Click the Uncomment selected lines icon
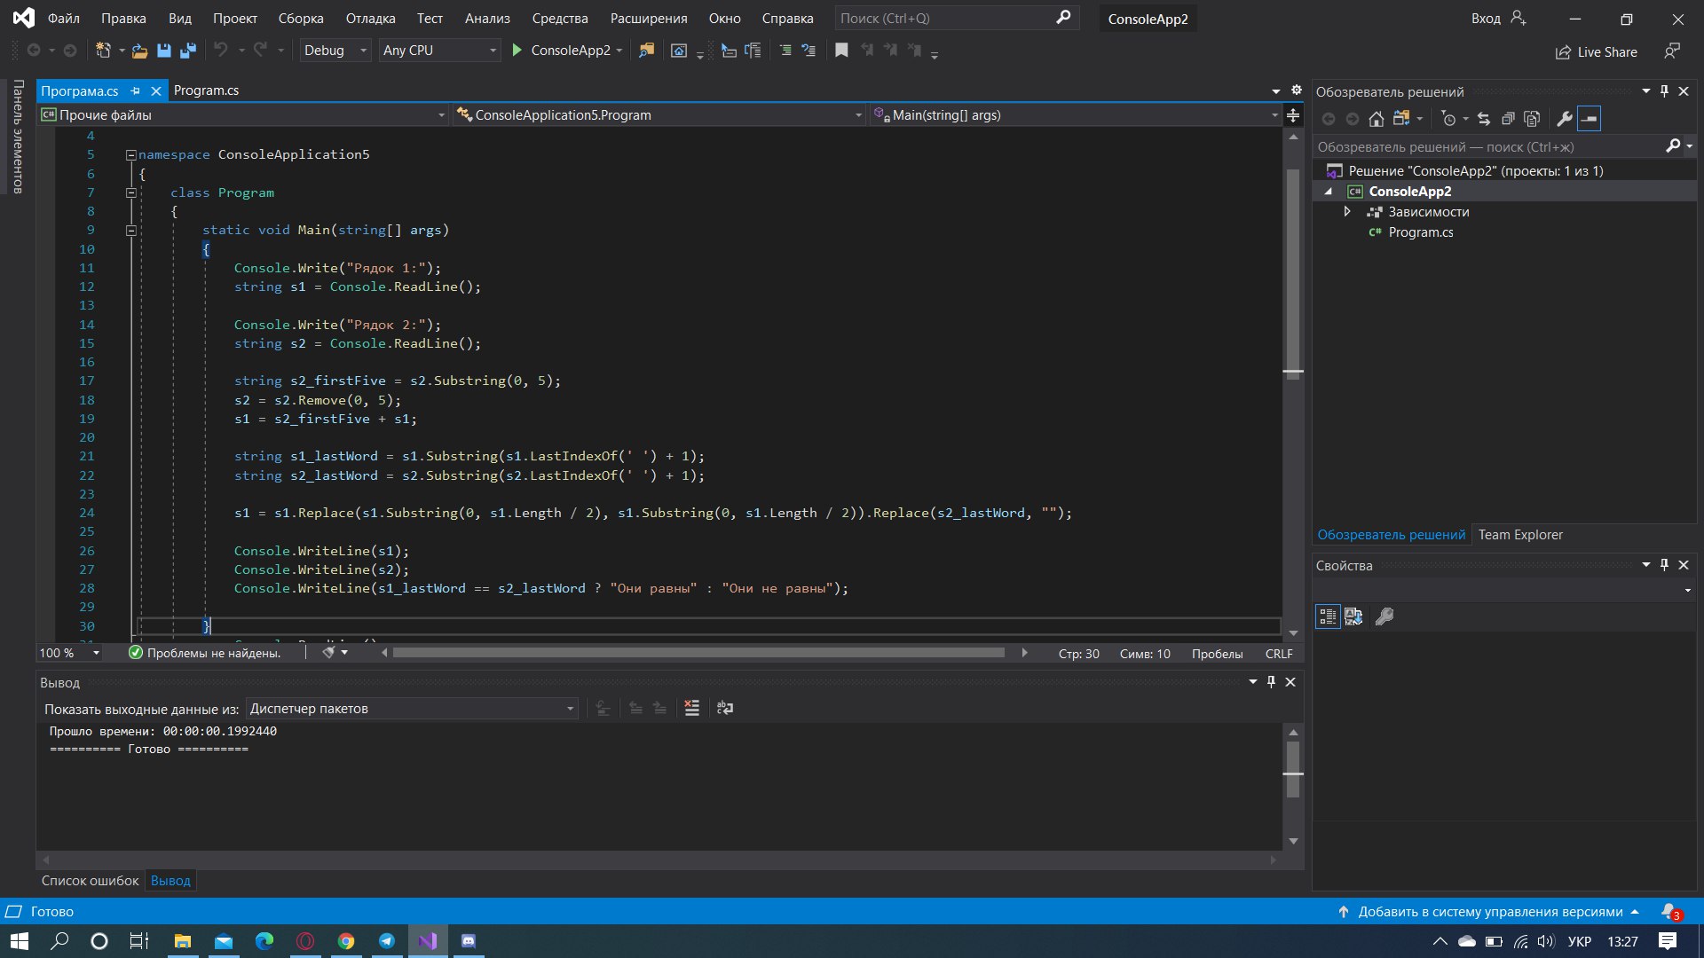 click(809, 51)
